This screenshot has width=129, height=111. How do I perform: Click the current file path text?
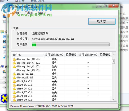pyautogui.click(x=53, y=39)
